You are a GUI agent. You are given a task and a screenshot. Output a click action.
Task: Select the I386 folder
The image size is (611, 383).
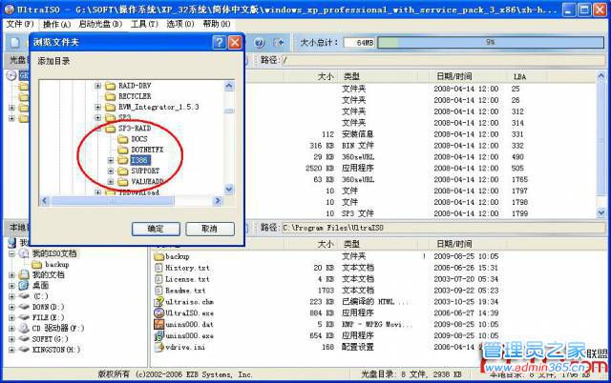140,160
